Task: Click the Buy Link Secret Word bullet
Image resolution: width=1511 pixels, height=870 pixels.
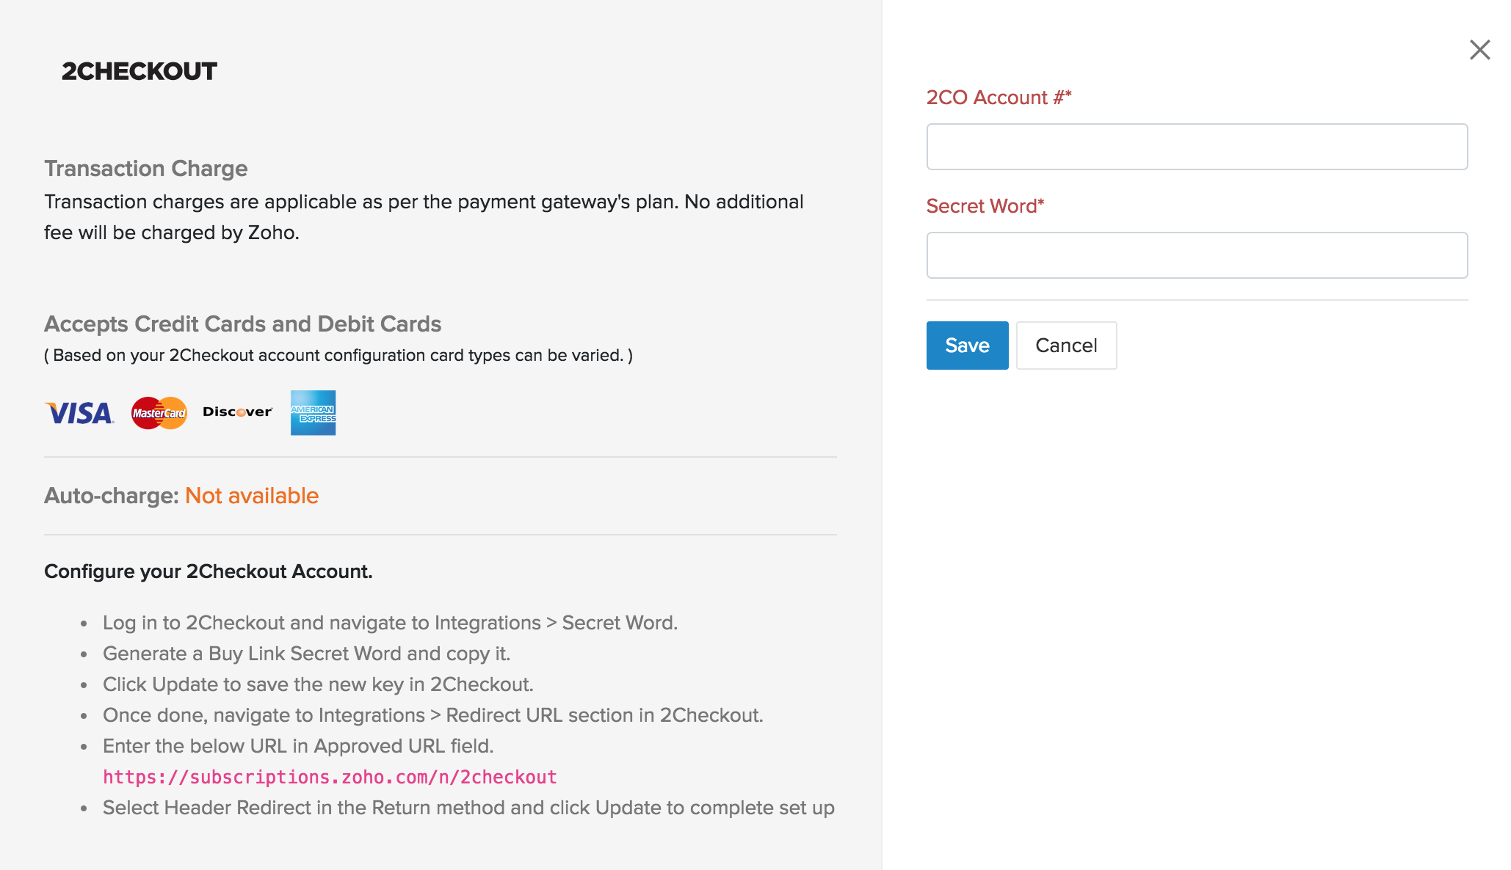Action: pyautogui.click(x=307, y=653)
